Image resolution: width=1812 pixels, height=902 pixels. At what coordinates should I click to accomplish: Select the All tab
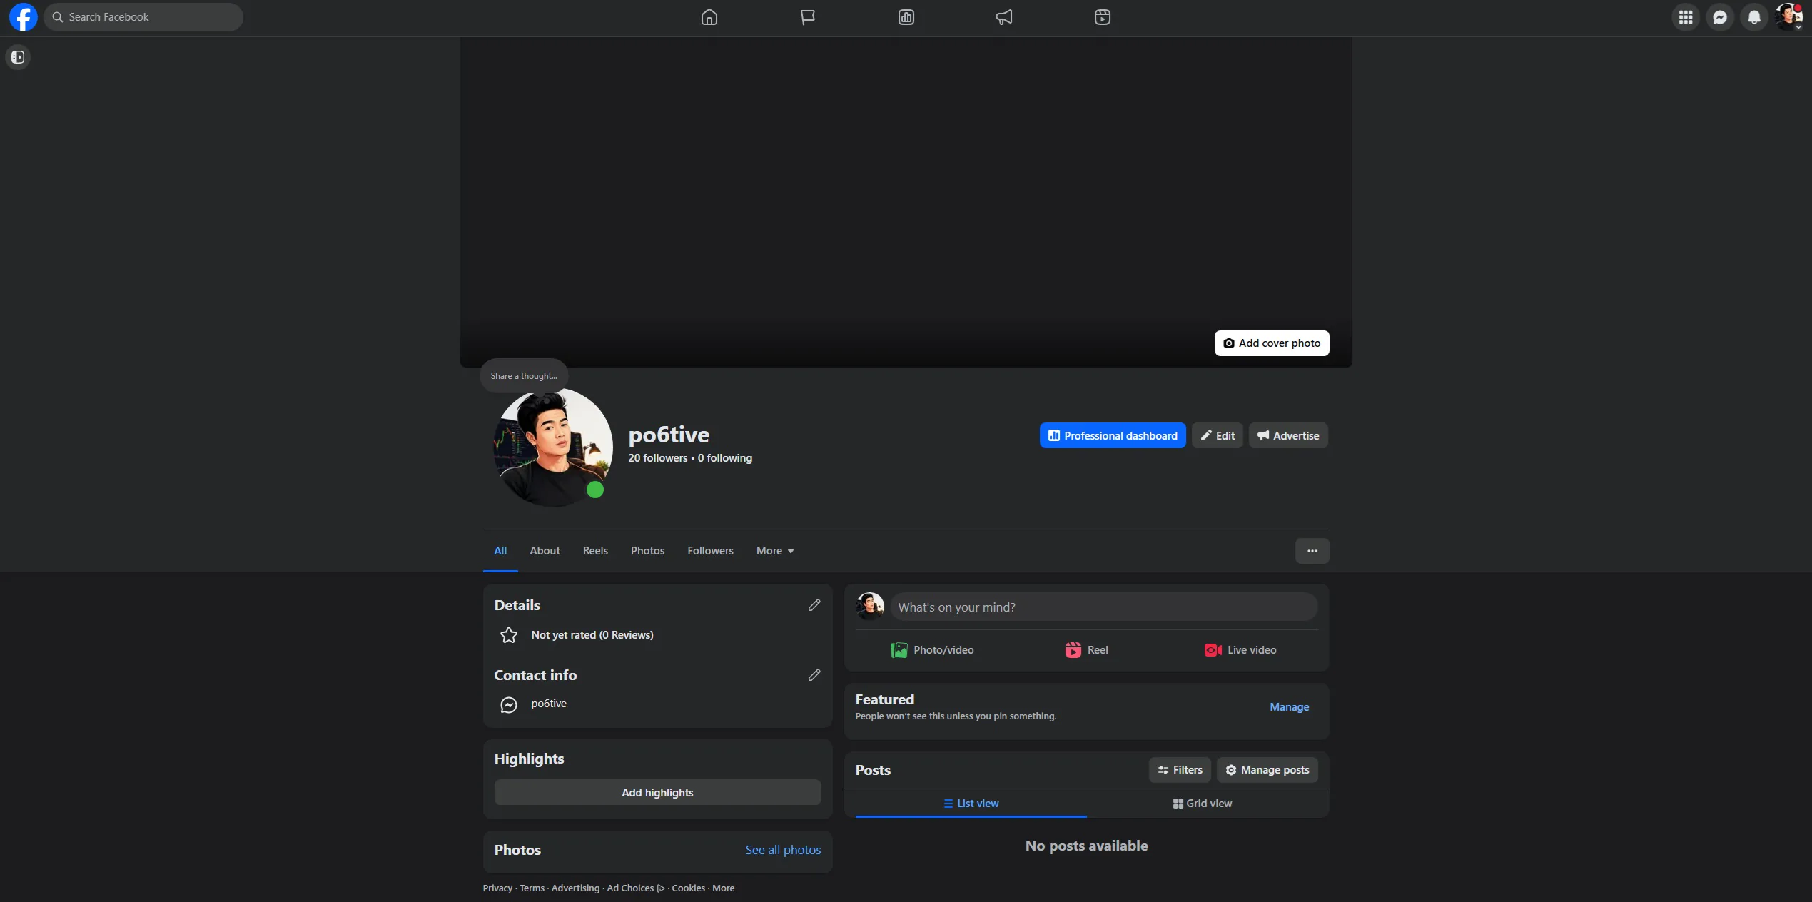pos(500,551)
